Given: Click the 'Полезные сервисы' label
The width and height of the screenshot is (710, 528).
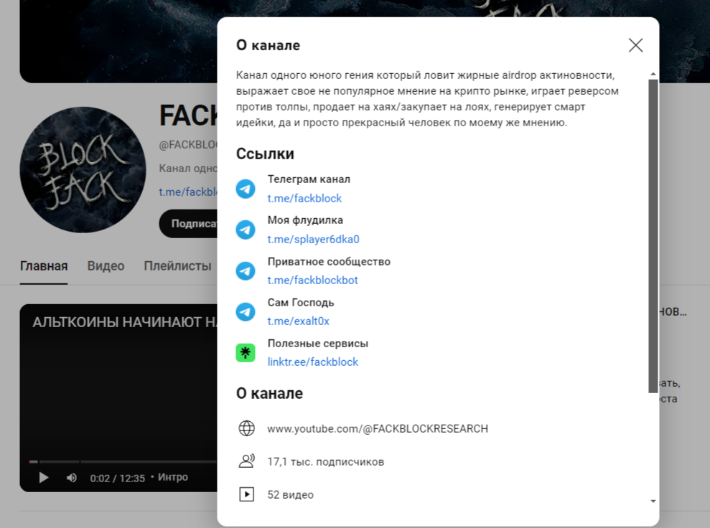Looking at the screenshot, I should tap(317, 344).
